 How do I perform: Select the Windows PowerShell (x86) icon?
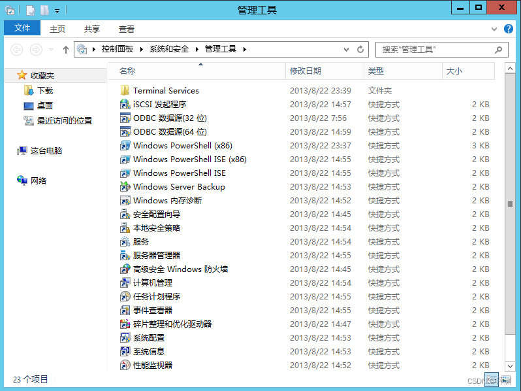click(x=125, y=145)
